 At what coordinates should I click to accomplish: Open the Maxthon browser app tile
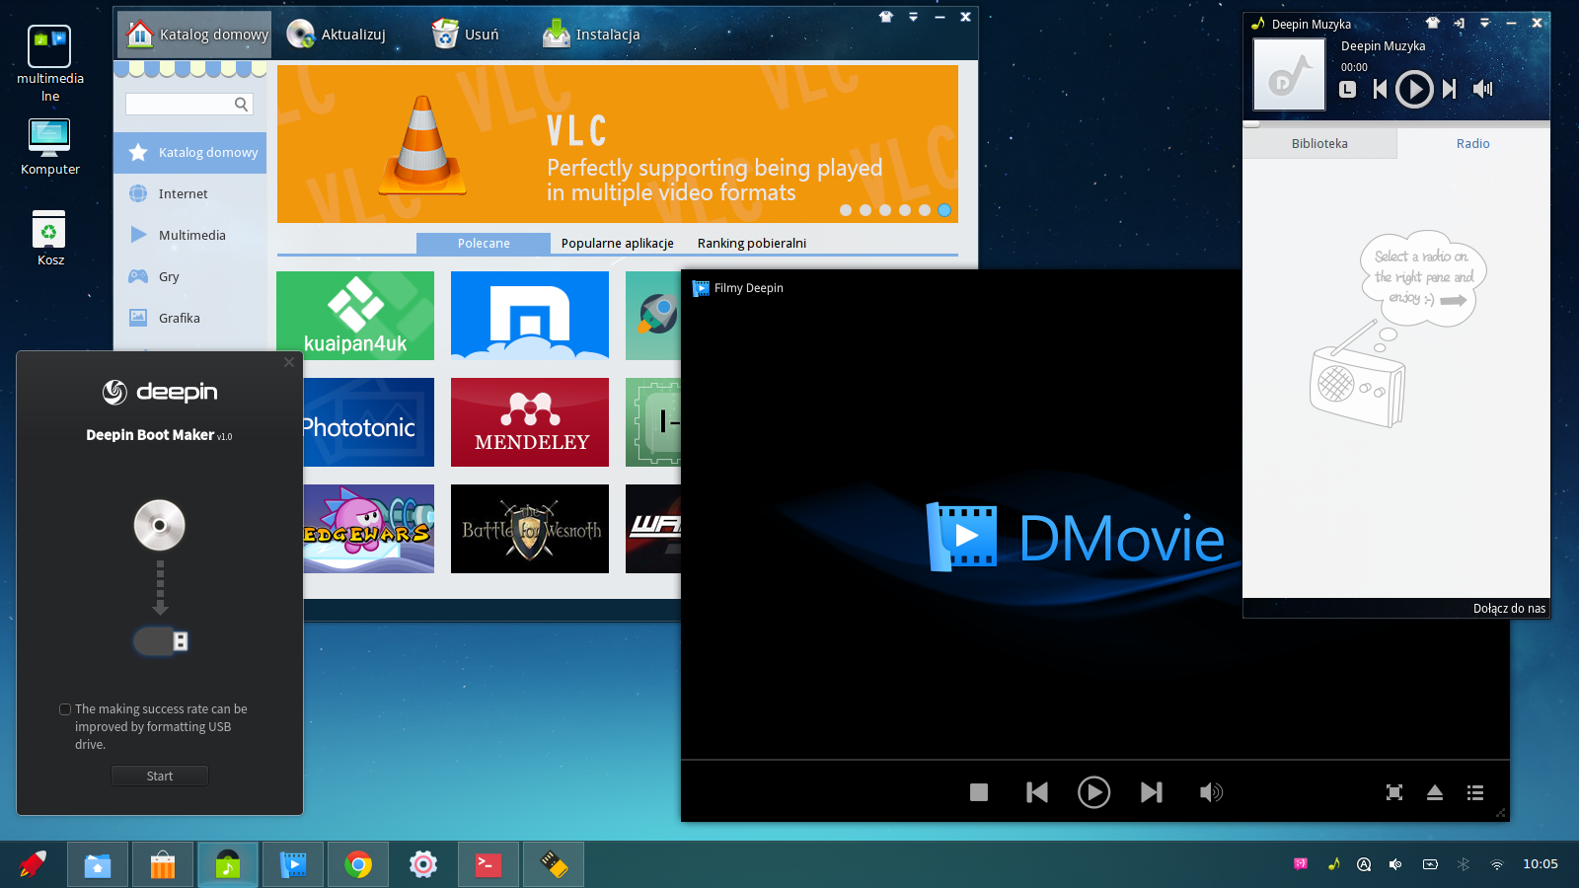coord(530,316)
